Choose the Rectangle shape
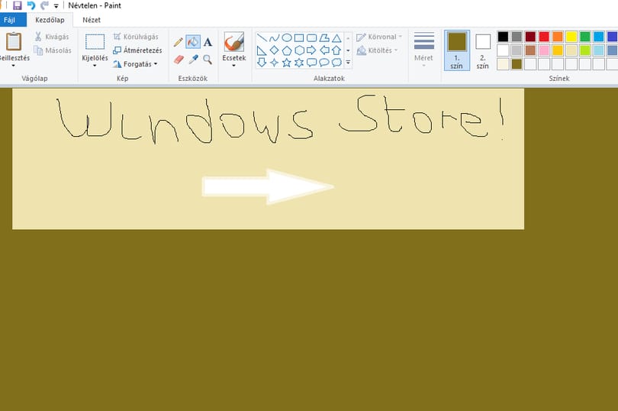 click(299, 38)
